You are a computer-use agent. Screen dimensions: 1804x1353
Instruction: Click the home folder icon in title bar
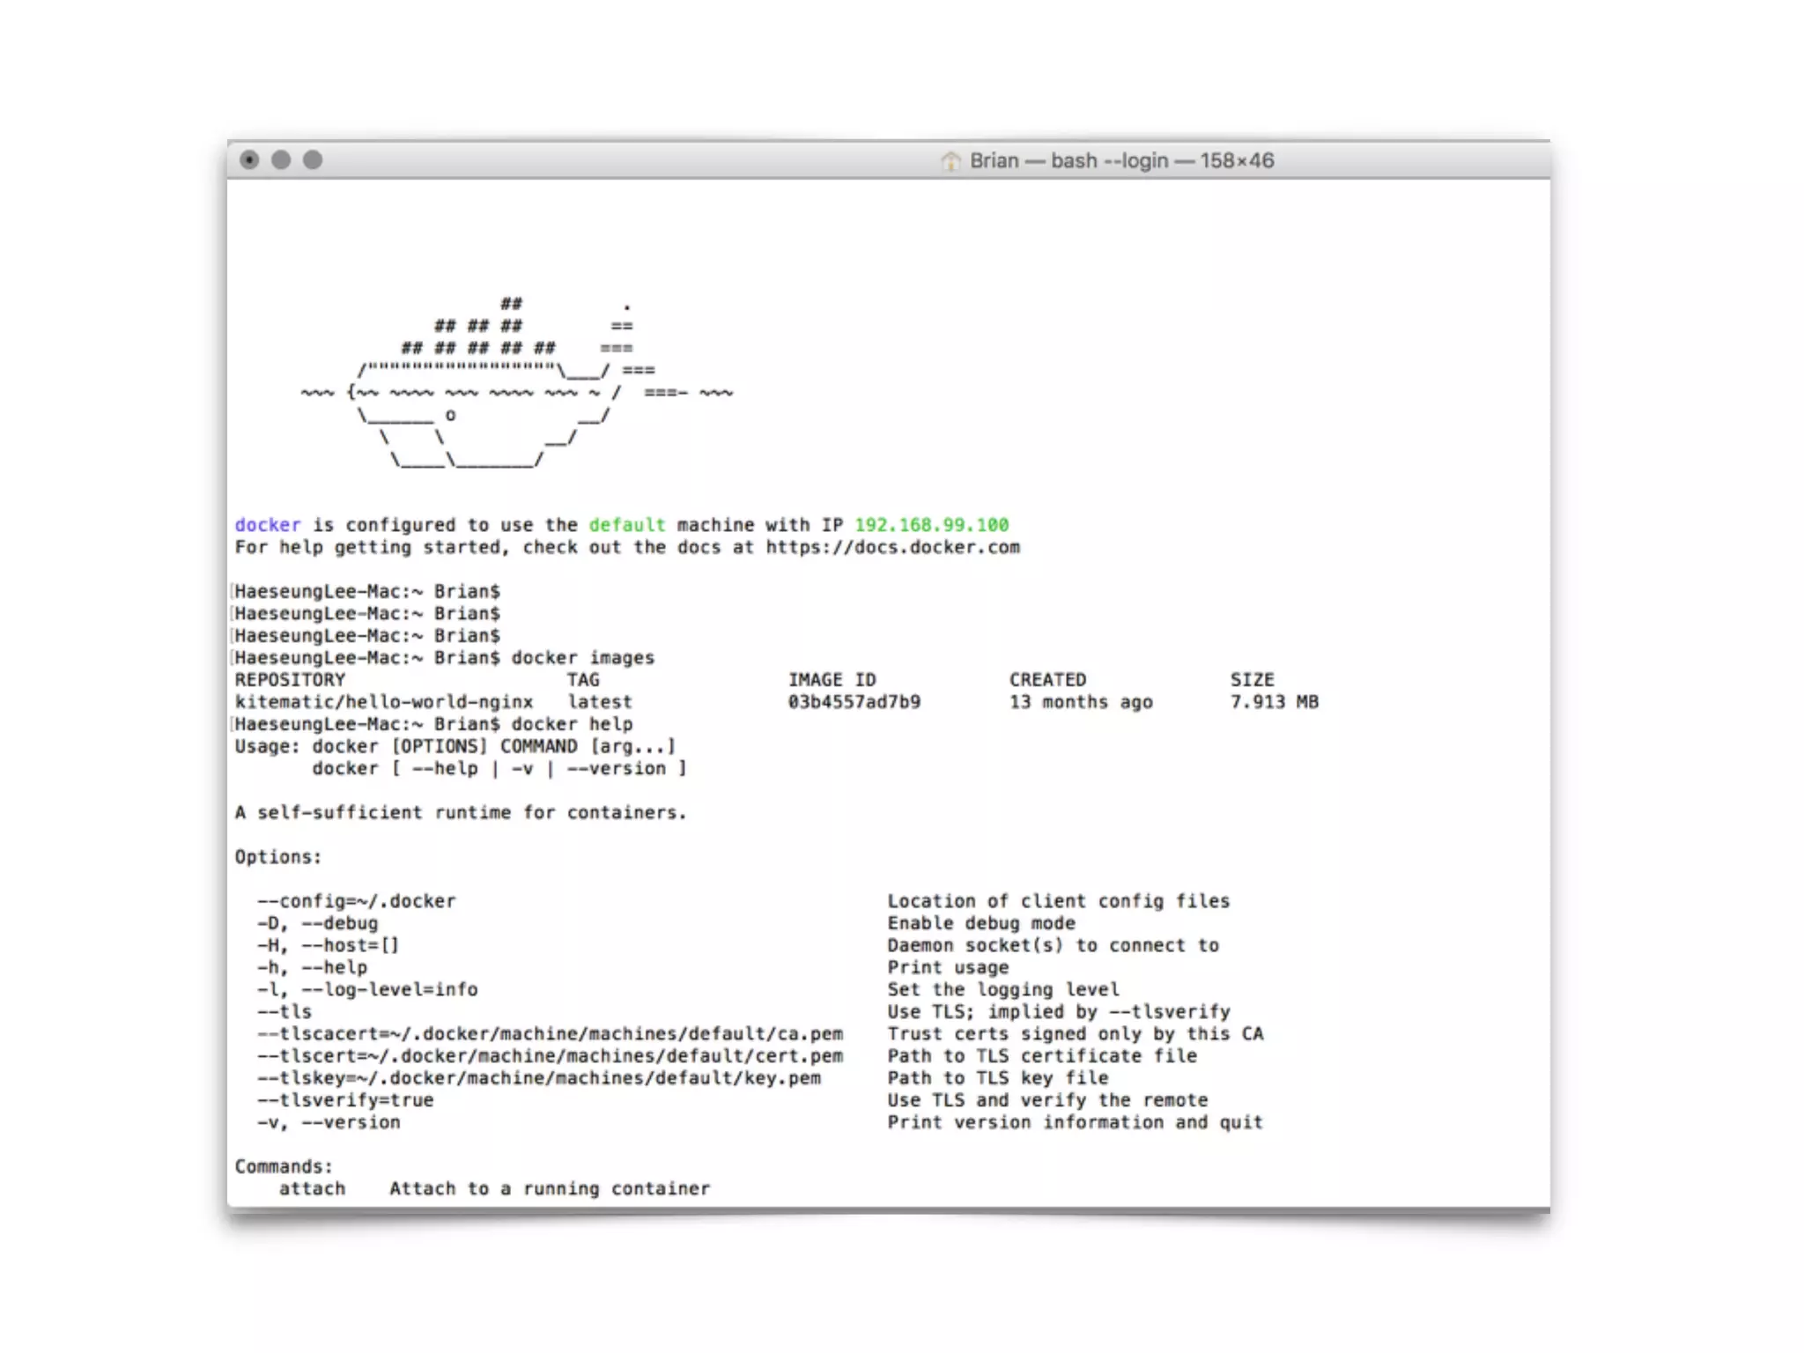[x=950, y=160]
